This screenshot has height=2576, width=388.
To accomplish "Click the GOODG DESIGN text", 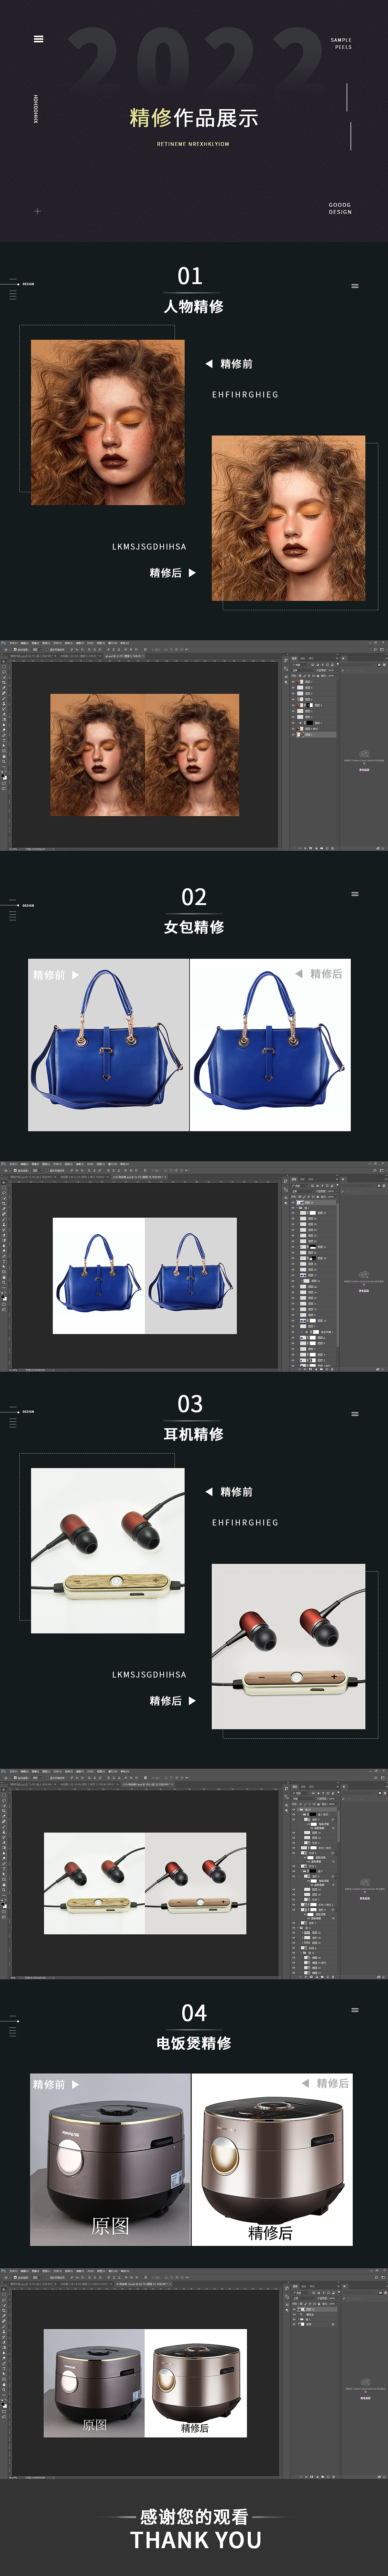I will coord(340,208).
